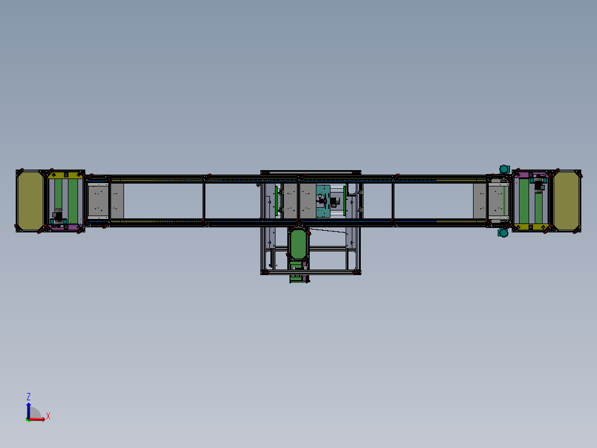597x448 pixels.
Task: Pick the teal roller below the right conveyor end
Action: [503, 232]
